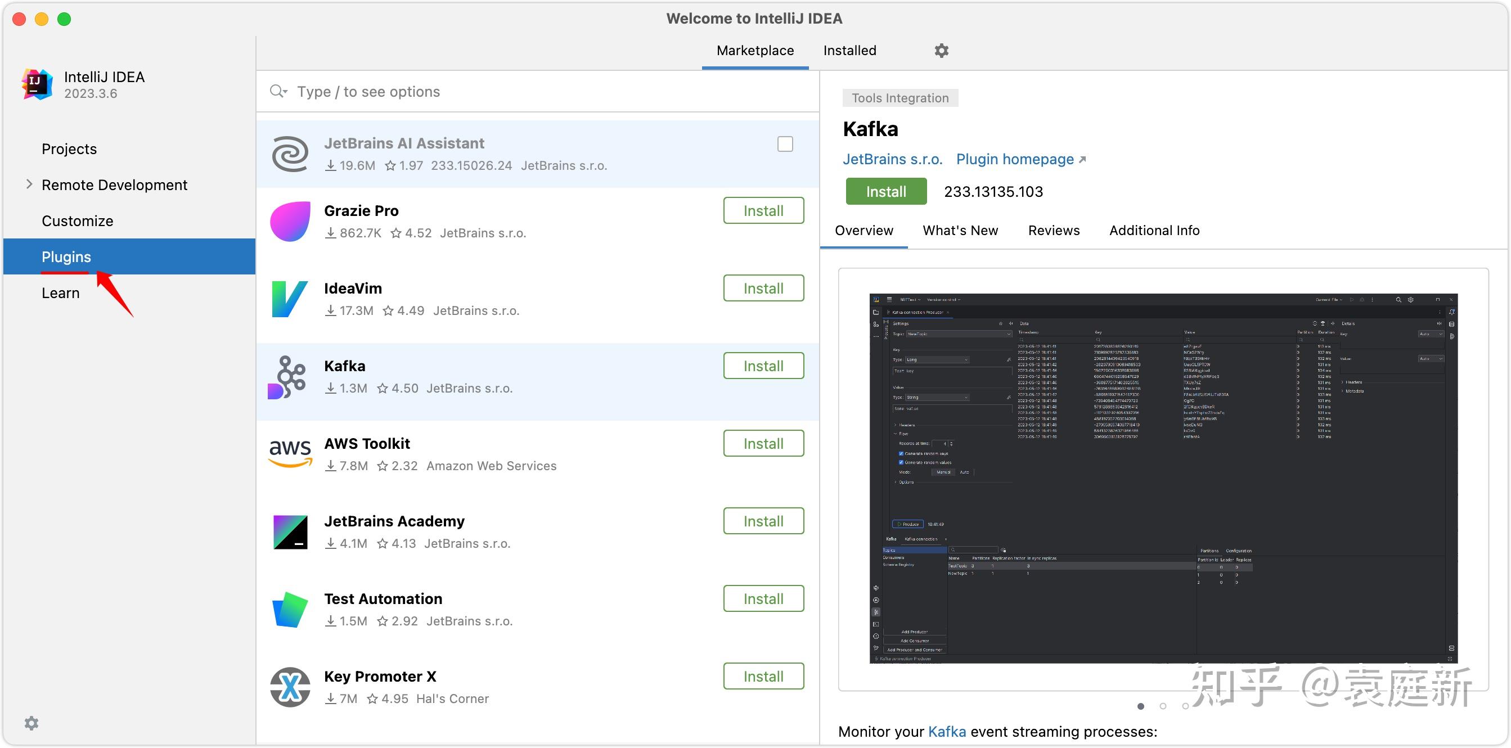This screenshot has height=748, width=1511.
Task: Check the JetBrains AI Assistant checkbox
Action: pos(785,143)
